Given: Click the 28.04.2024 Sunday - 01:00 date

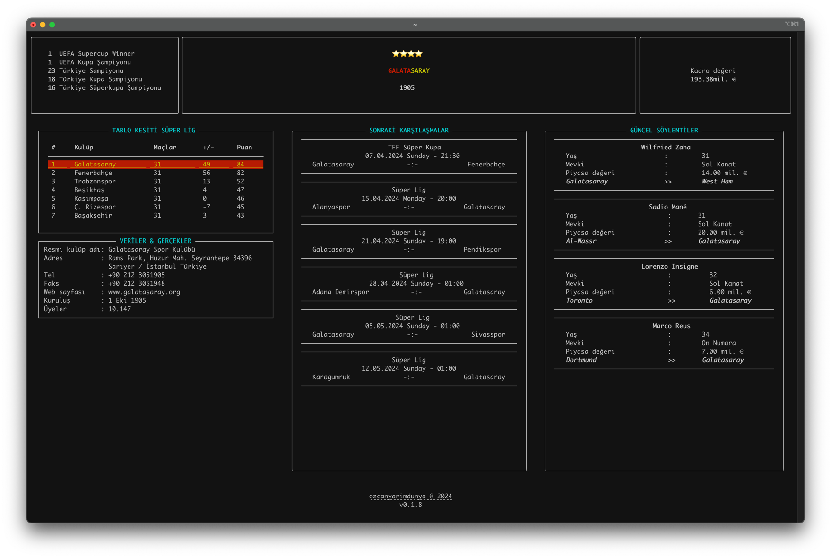Looking at the screenshot, I should [416, 283].
